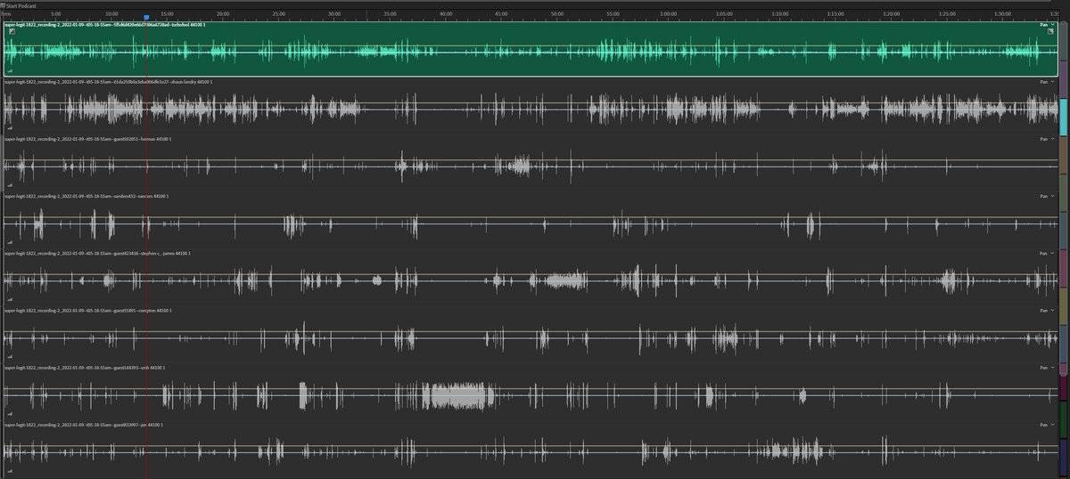The image size is (1070, 479).
Task: Click the clip gain icon on the guest833997 jon clip
Action: pyautogui.click(x=11, y=472)
